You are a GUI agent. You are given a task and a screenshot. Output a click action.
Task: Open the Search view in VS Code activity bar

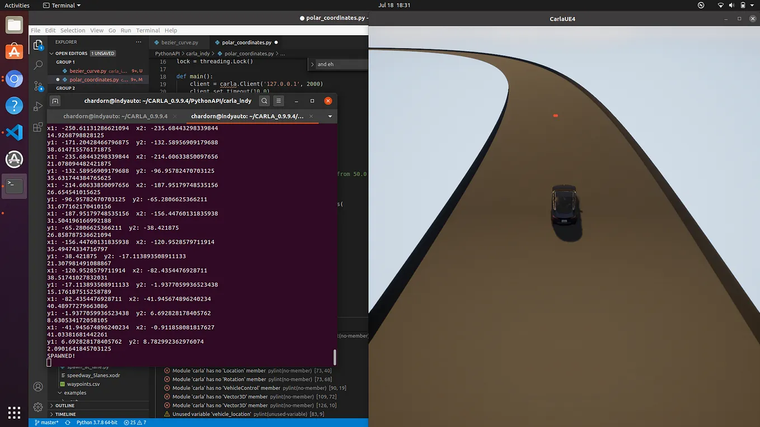(x=38, y=65)
